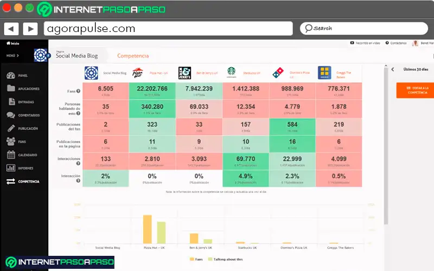Select the Pizza Hut UK logo
The height and width of the screenshot is (271, 434).
[138, 73]
